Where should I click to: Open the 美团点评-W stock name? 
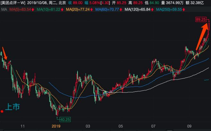[x=13, y=3]
